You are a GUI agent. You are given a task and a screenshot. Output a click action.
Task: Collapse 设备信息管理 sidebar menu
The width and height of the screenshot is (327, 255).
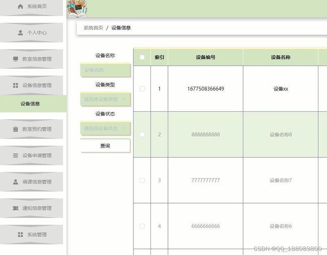pos(31,85)
